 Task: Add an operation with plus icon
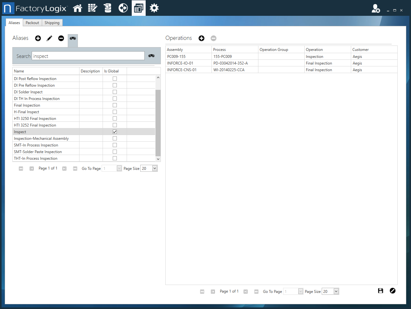(201, 38)
